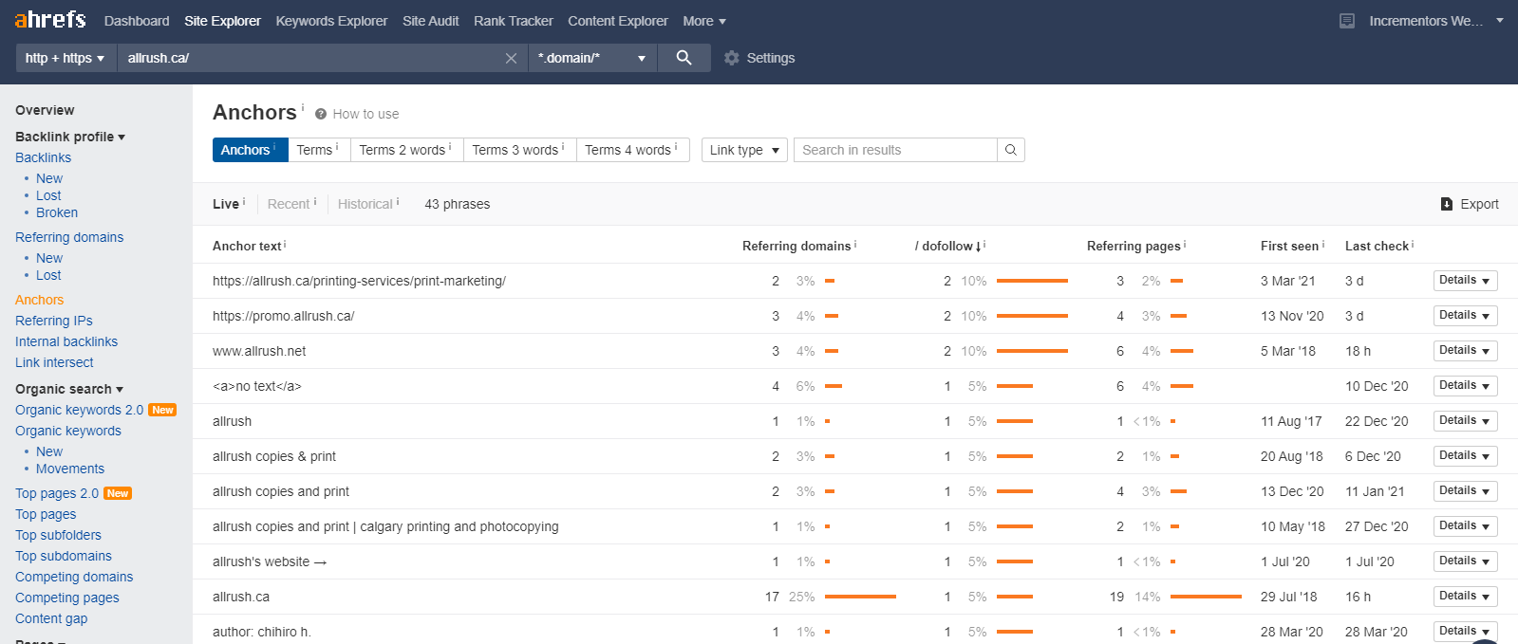
Task: Go to Dashboard
Action: point(137,21)
